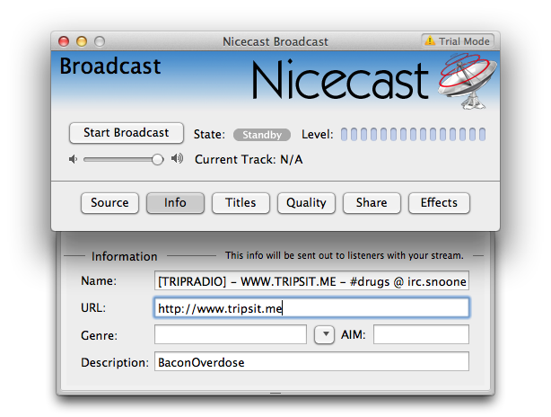551x417 pixels.
Task: Click the audio Level meter
Action: point(414,135)
